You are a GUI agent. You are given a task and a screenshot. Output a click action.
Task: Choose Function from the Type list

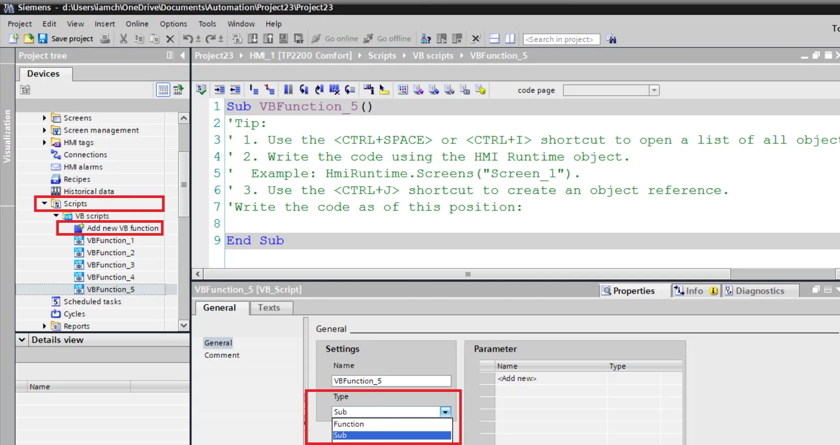[349, 424]
